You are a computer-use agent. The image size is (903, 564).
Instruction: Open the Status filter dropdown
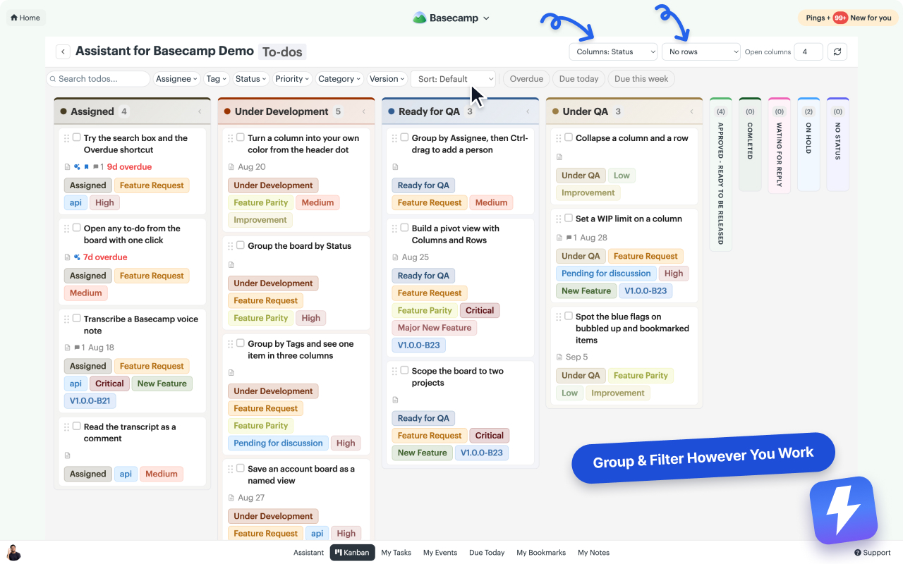250,79
